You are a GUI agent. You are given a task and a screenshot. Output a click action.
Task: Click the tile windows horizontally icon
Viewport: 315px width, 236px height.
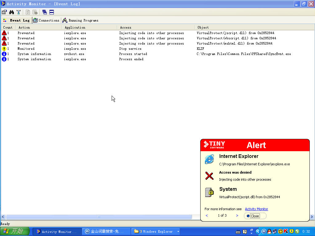[52, 12]
